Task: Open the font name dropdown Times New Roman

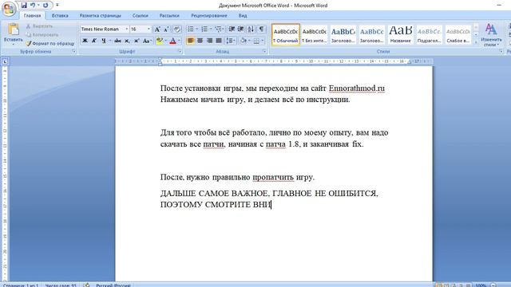Action: click(127, 29)
